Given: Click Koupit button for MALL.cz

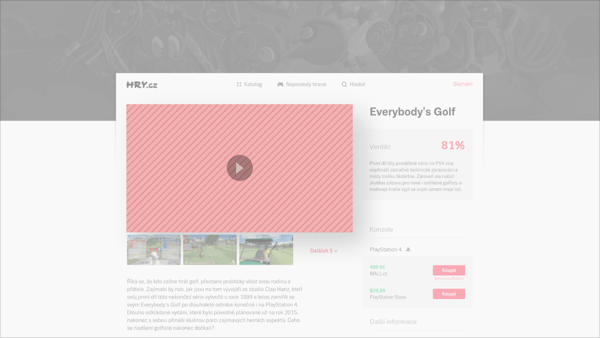Looking at the screenshot, I should pos(449,270).
